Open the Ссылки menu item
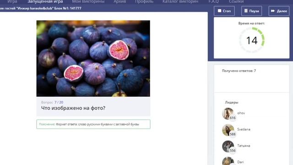This screenshot has height=165, width=293. click(x=236, y=1)
